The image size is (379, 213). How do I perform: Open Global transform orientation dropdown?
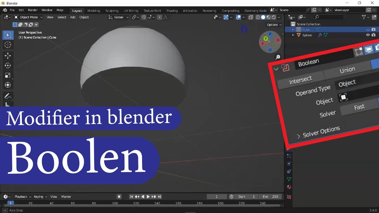click(x=118, y=17)
